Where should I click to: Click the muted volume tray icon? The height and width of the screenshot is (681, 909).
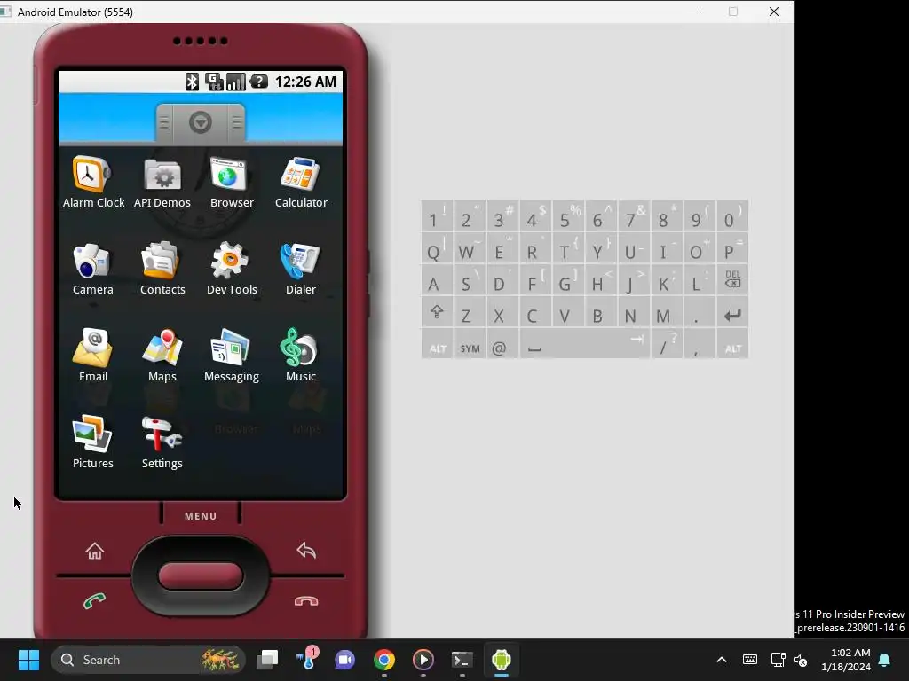(x=801, y=660)
